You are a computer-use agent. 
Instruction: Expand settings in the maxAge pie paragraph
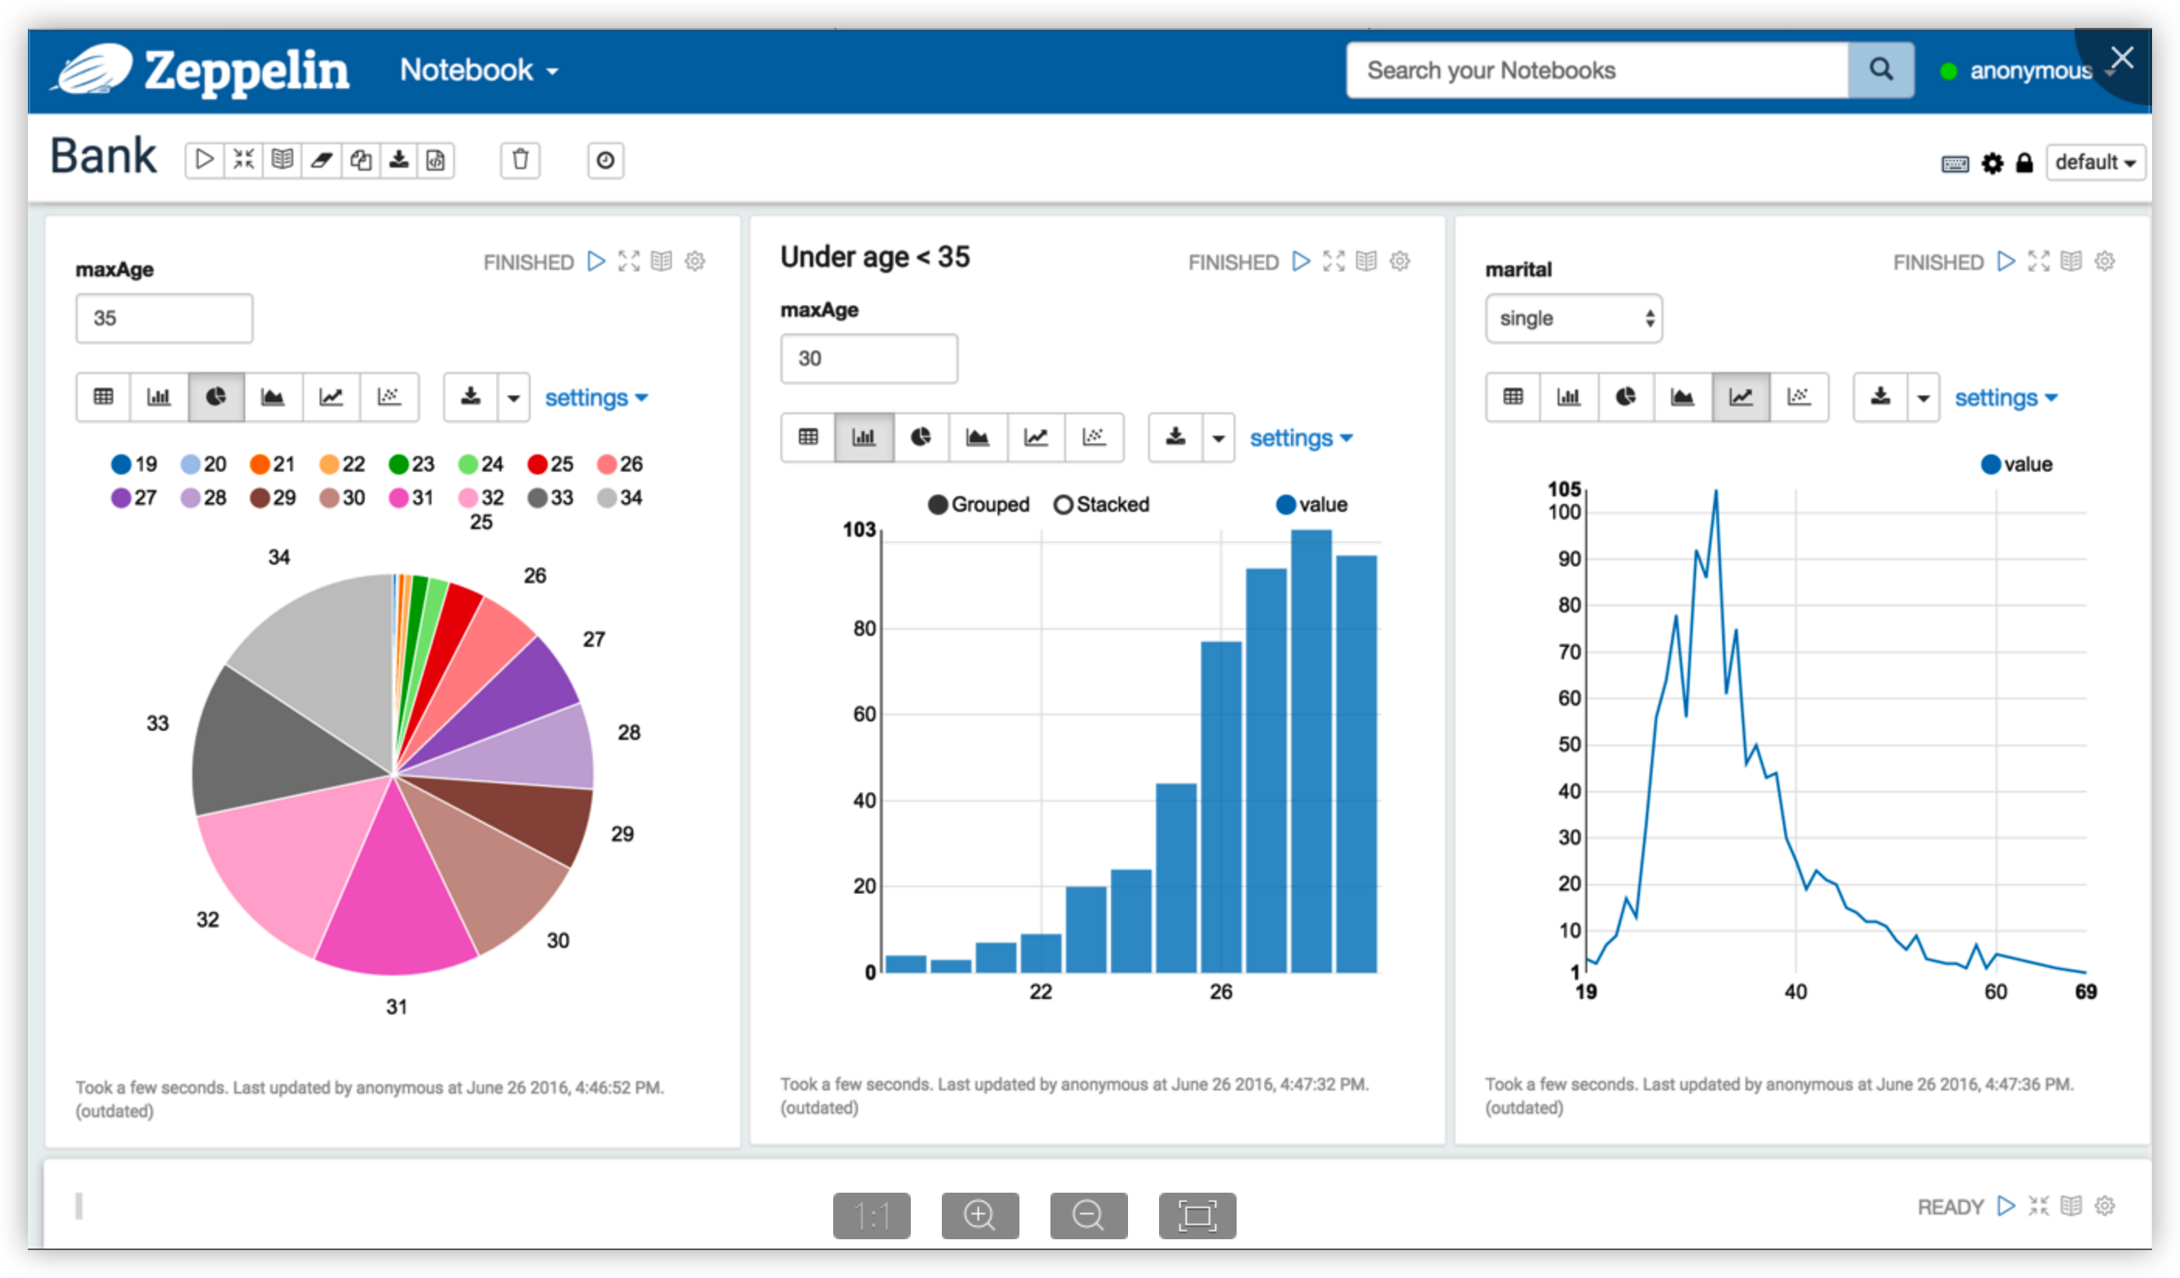[x=595, y=398]
